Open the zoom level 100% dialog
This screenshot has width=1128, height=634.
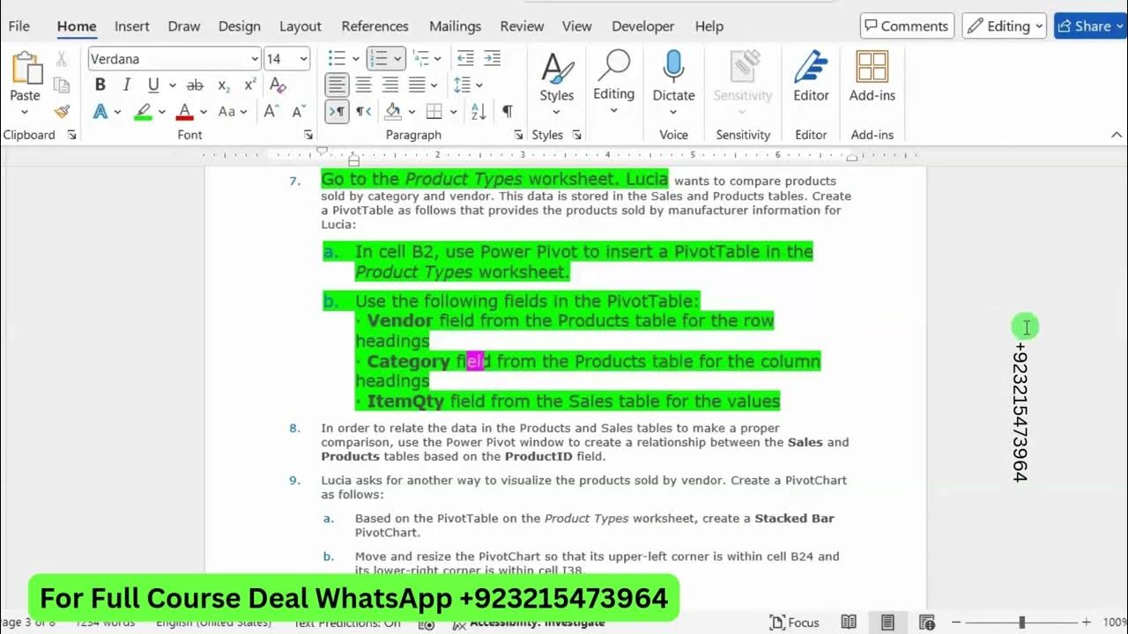1114,623
